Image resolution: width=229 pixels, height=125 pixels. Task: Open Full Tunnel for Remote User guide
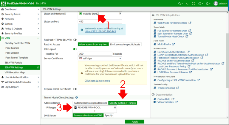pyautogui.click(x=172, y=31)
